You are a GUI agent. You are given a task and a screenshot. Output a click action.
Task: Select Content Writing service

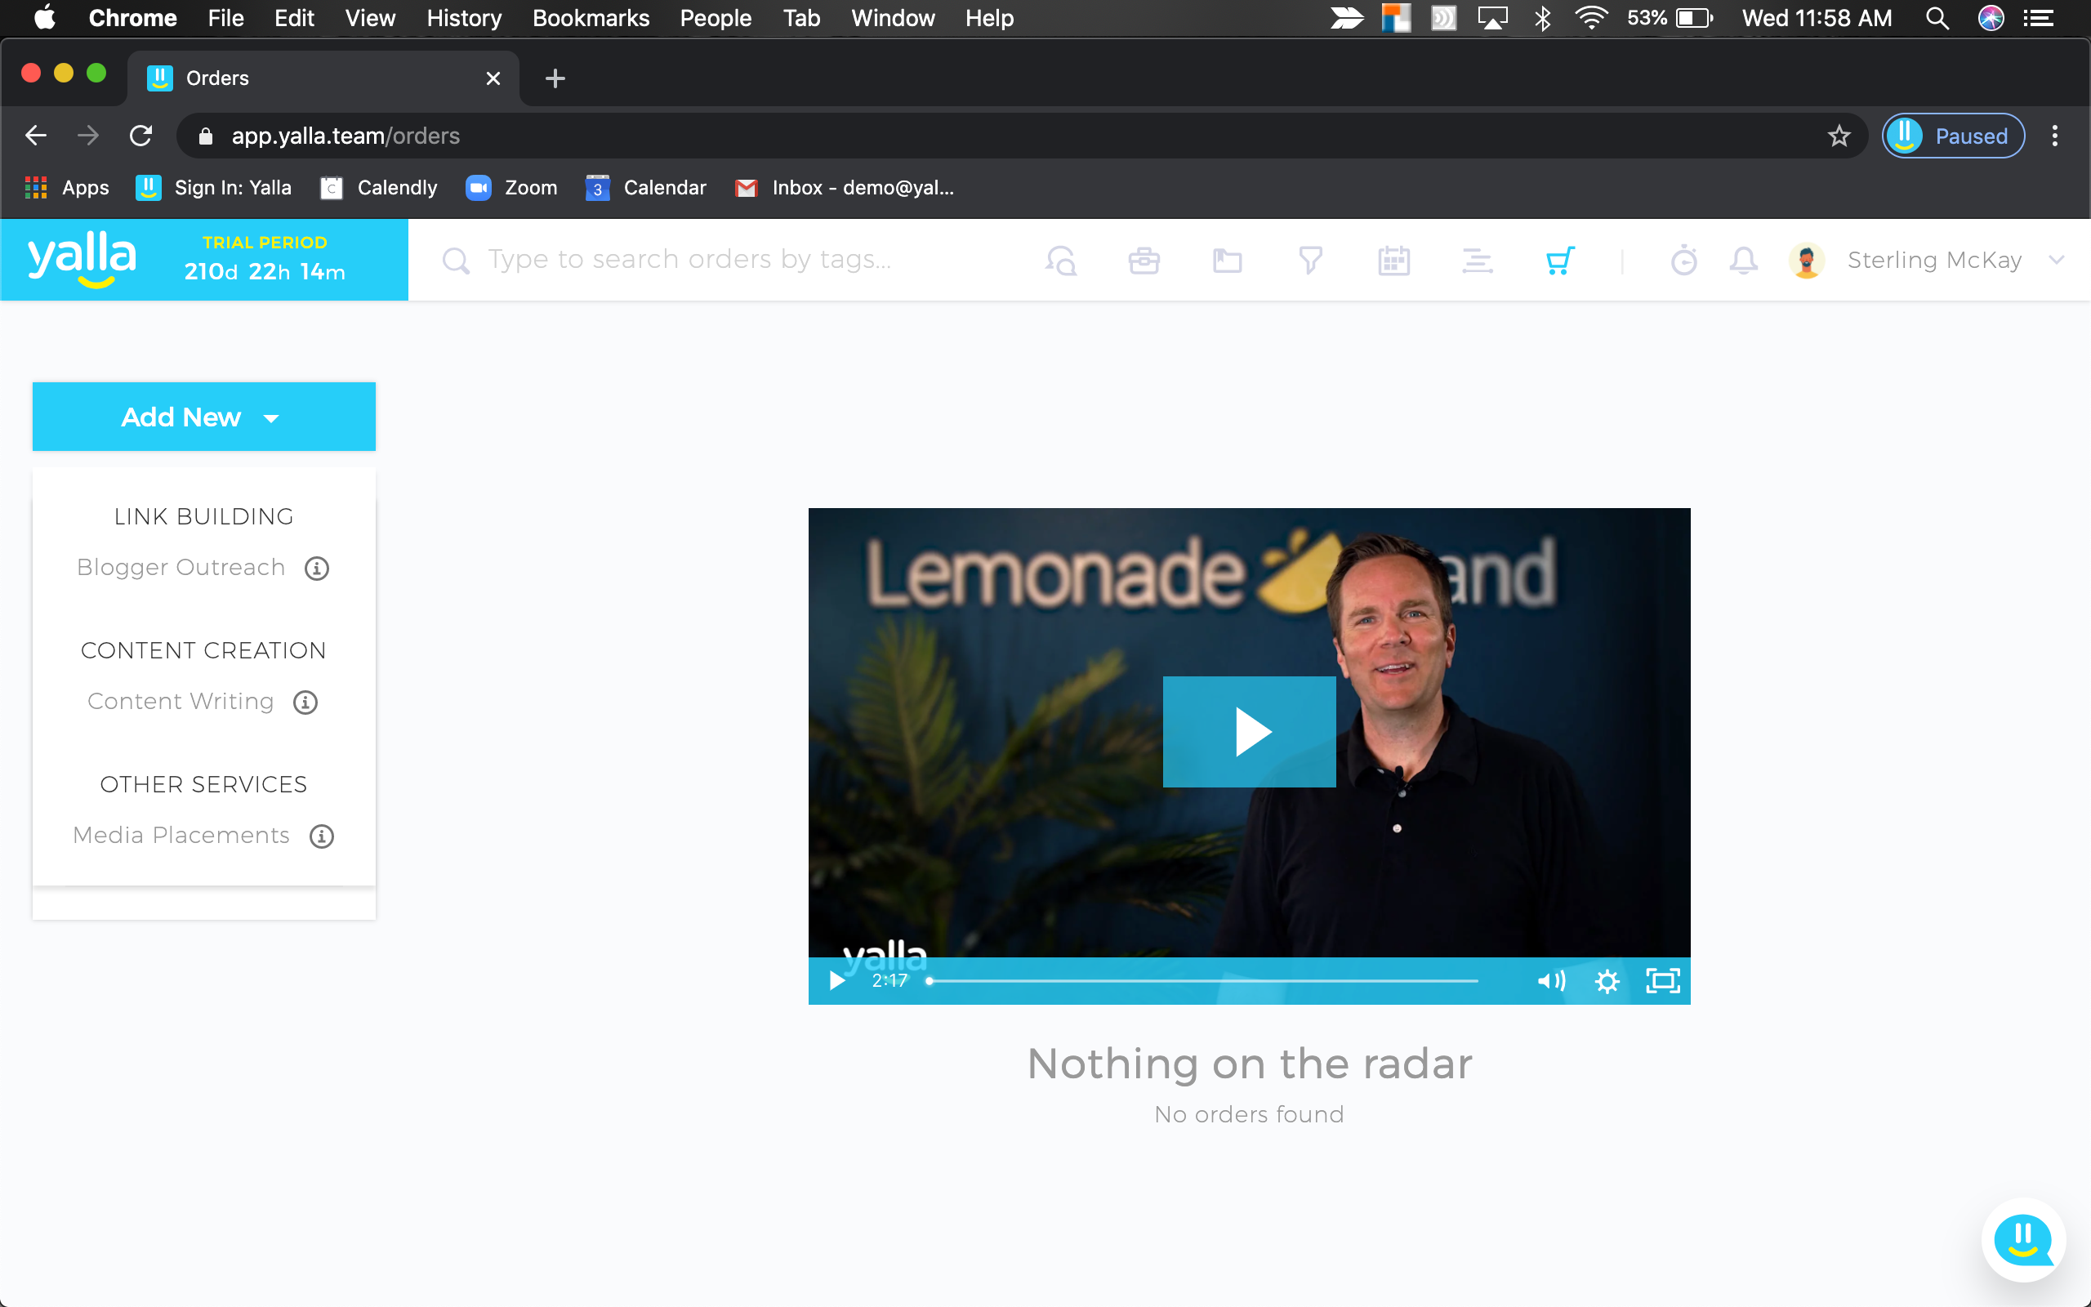click(x=181, y=701)
